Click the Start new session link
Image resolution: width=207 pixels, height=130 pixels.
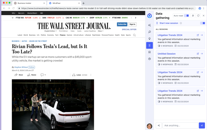(x=169, y=23)
